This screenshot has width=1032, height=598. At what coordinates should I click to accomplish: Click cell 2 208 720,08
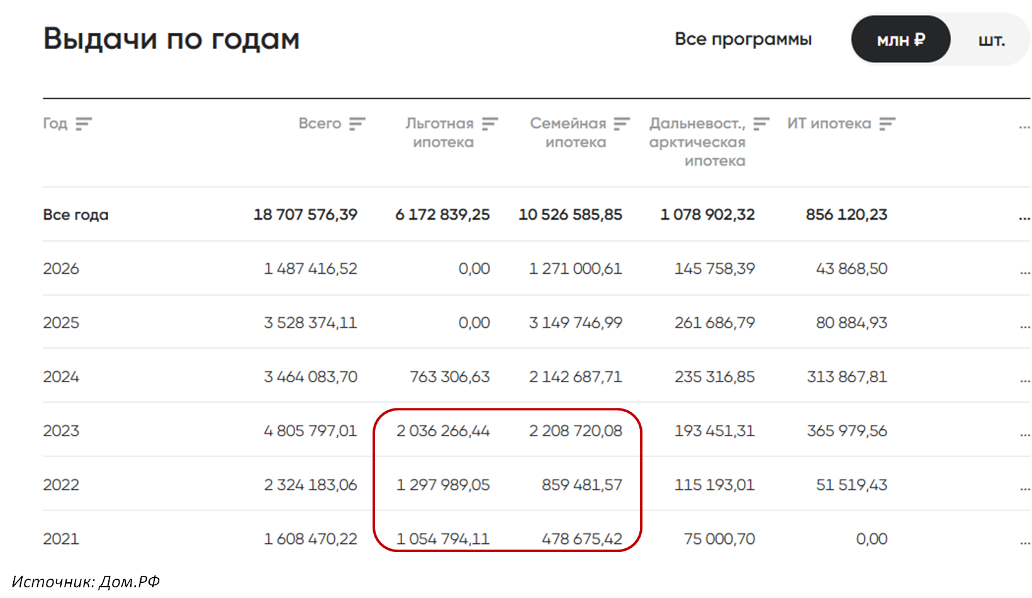[x=575, y=431]
